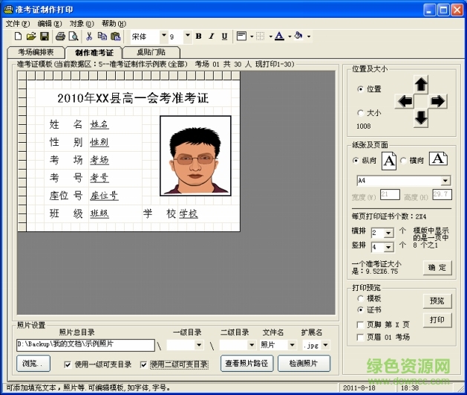Click the 查看照片路径 button
Image resolution: width=467 pixels, height=395 pixels.
tap(247, 363)
